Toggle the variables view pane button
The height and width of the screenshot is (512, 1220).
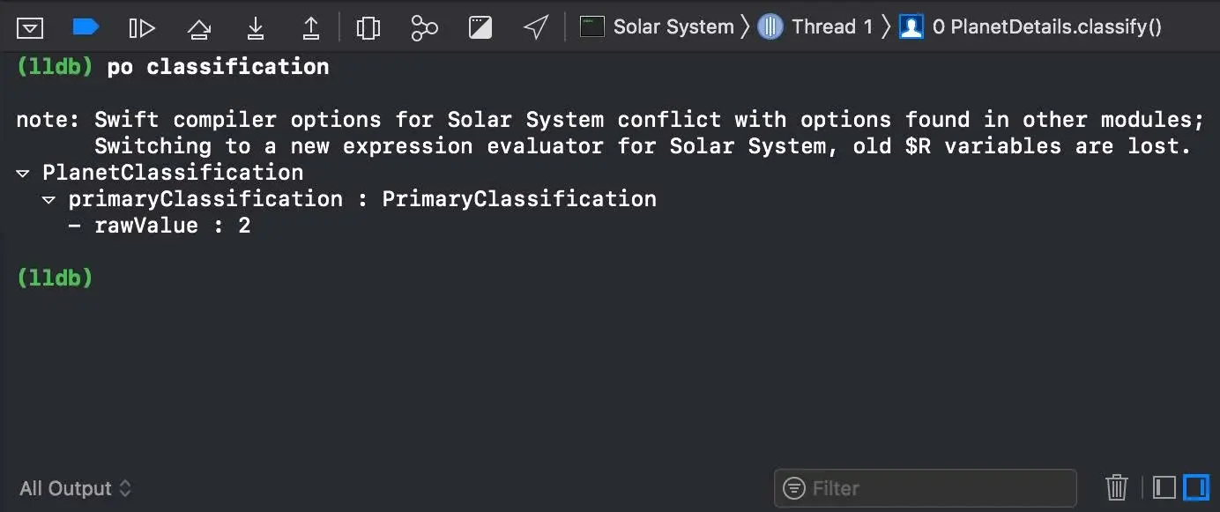1164,487
